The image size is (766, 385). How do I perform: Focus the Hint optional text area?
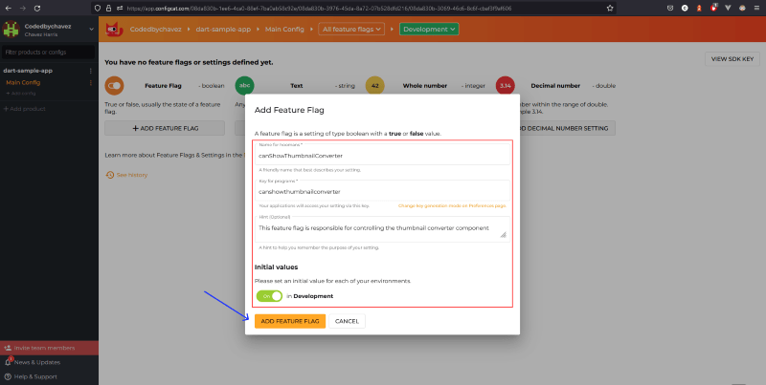[382, 229]
